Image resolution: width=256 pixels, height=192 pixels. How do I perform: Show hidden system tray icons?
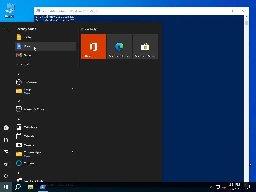(x=211, y=187)
